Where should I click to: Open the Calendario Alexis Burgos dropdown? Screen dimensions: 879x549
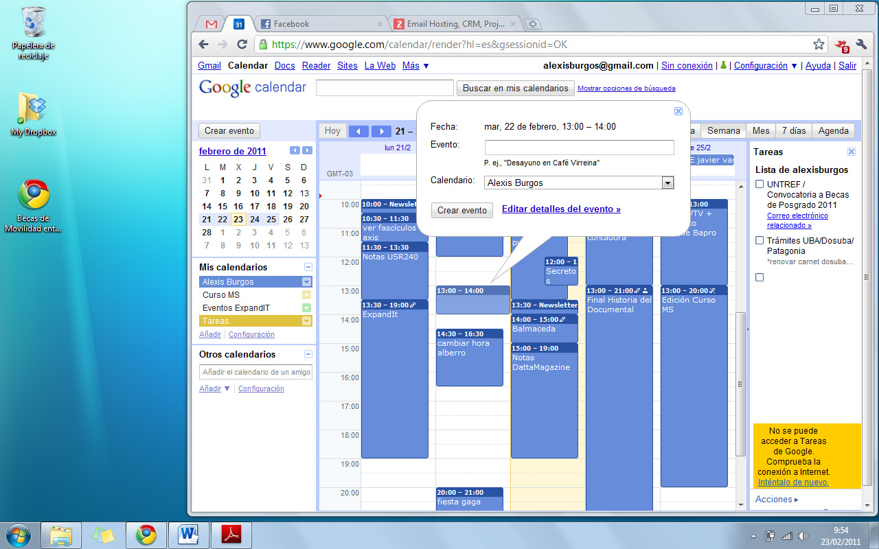[x=667, y=183]
